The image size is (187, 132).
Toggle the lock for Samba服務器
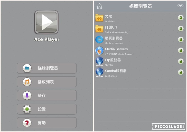coord(181,72)
